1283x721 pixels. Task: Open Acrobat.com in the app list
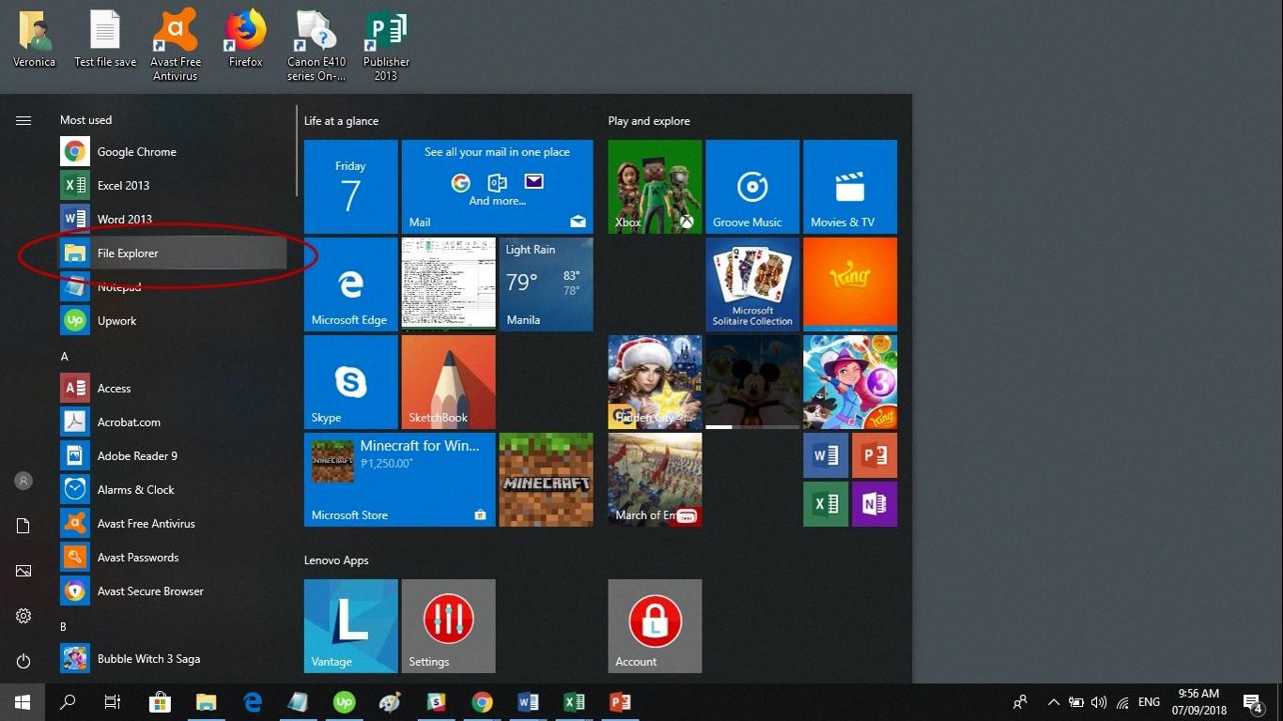pos(173,422)
